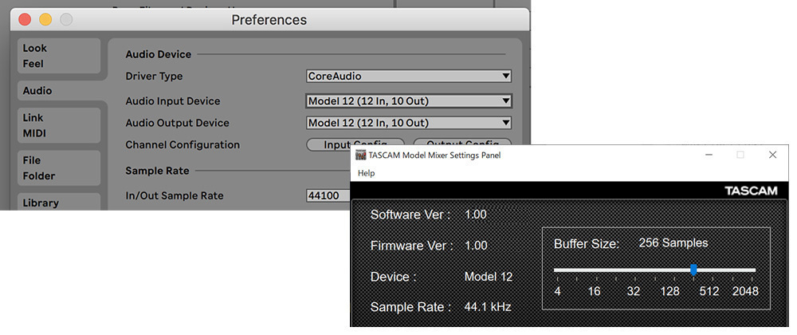797x335 pixels.
Task: Click the Output Config button
Action: click(462, 144)
